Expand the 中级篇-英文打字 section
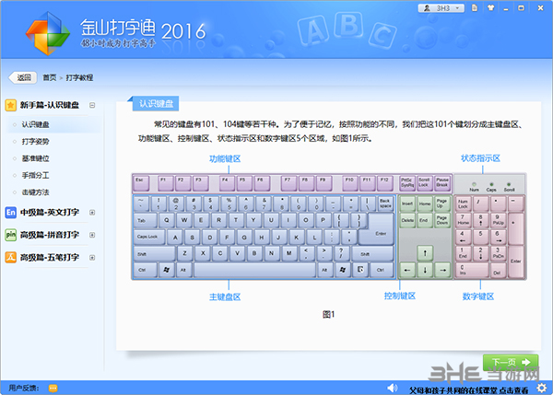The width and height of the screenshot is (553, 395). 92,212
